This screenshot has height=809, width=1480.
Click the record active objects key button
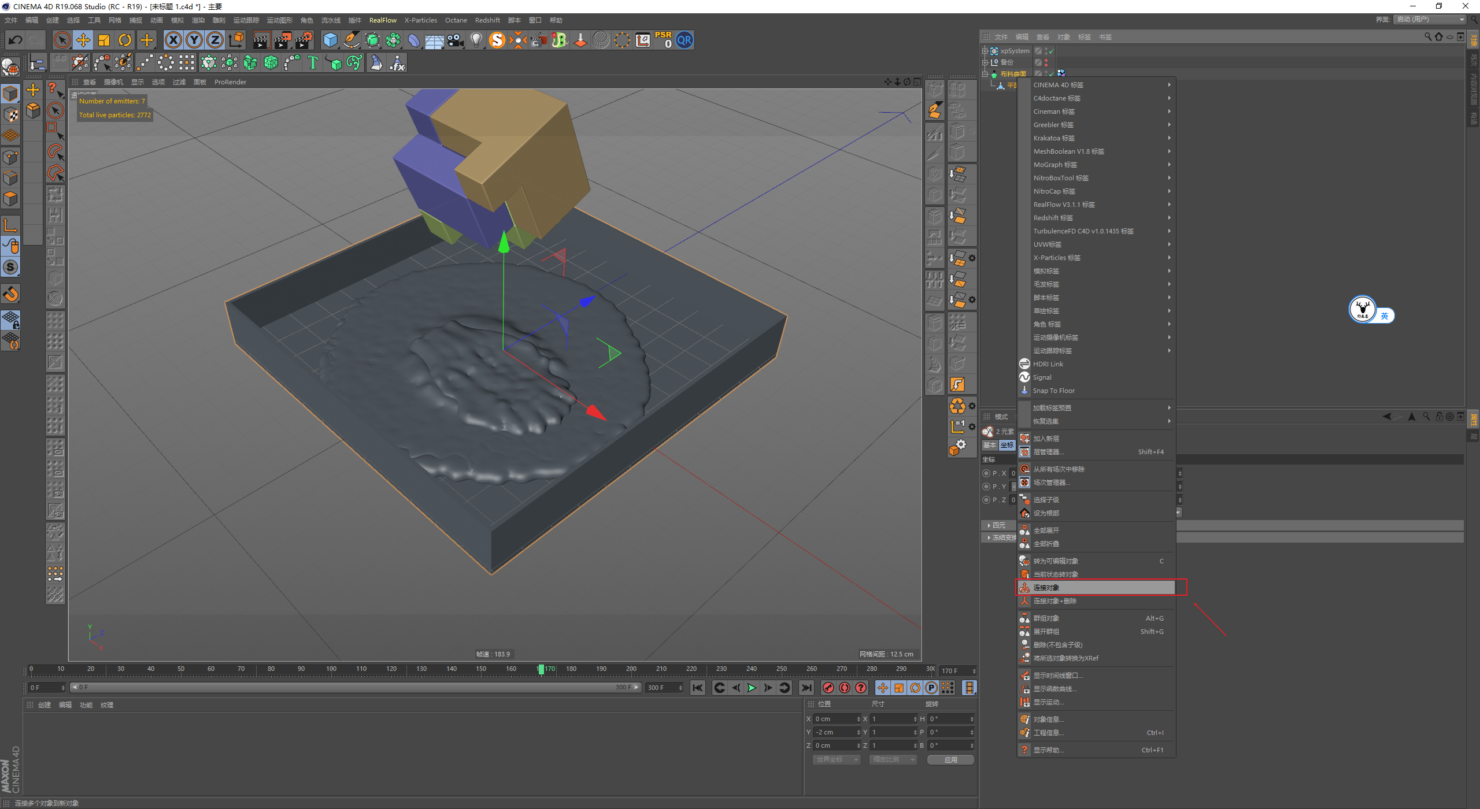pos(828,688)
